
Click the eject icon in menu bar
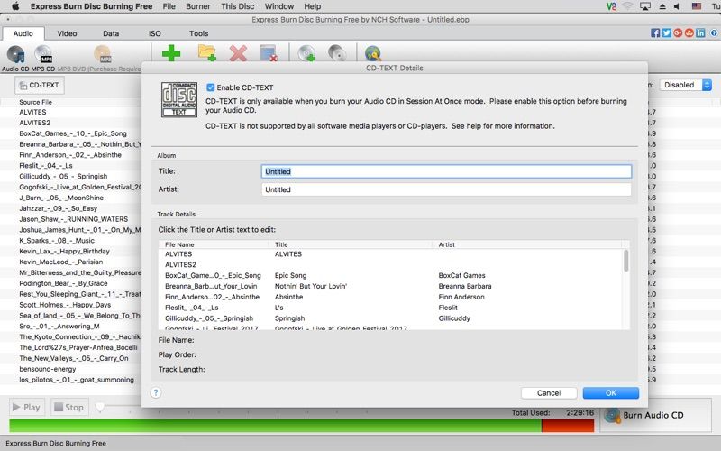pos(662,6)
